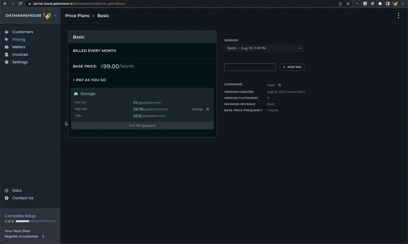Click the setup progress bar
Image resolution: width=408 pixels, height=244 pixels.
click(36, 221)
